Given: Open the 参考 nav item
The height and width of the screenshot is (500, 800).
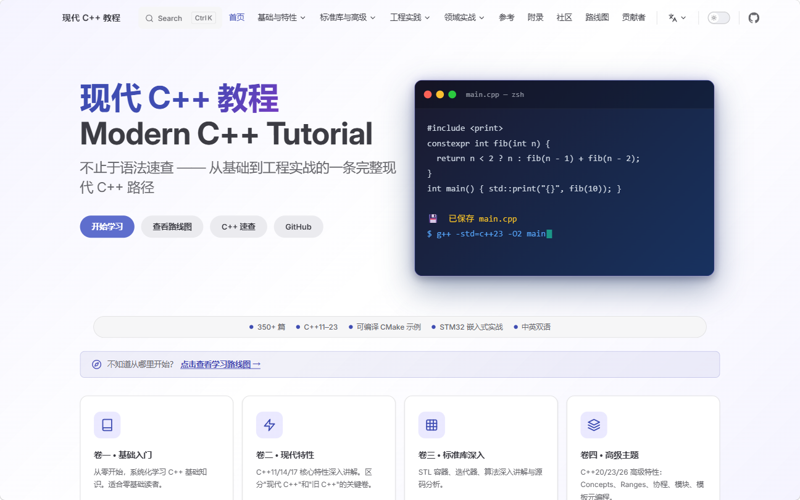Looking at the screenshot, I should [x=506, y=18].
